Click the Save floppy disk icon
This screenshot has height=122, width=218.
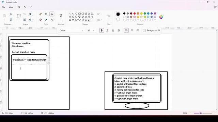pyautogui.click(x=19, y=7)
